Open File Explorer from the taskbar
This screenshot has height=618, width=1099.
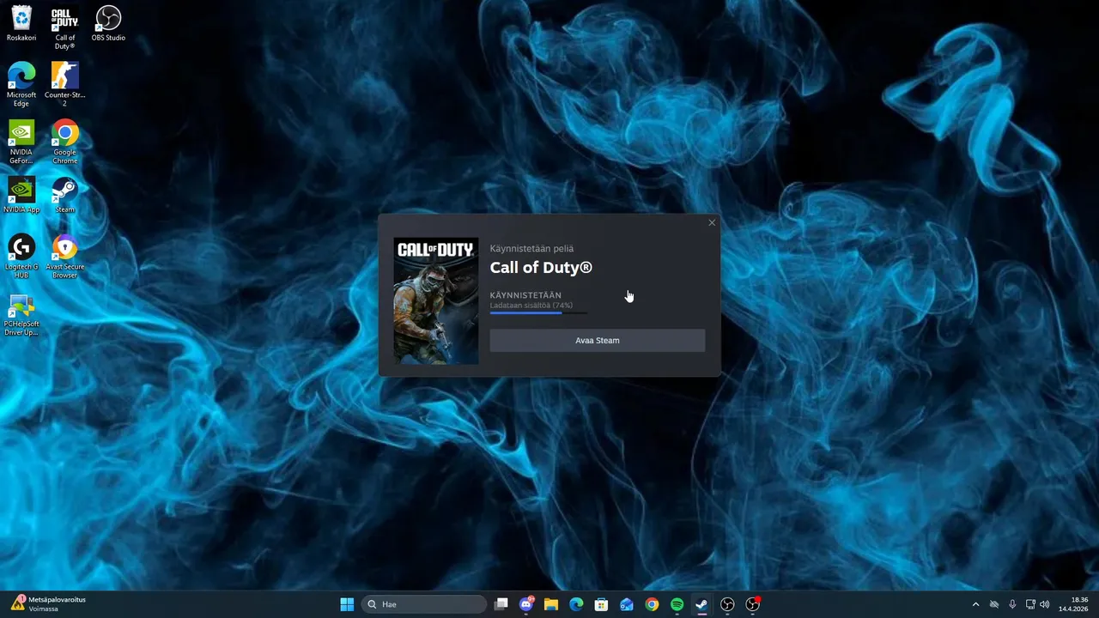pos(551,604)
